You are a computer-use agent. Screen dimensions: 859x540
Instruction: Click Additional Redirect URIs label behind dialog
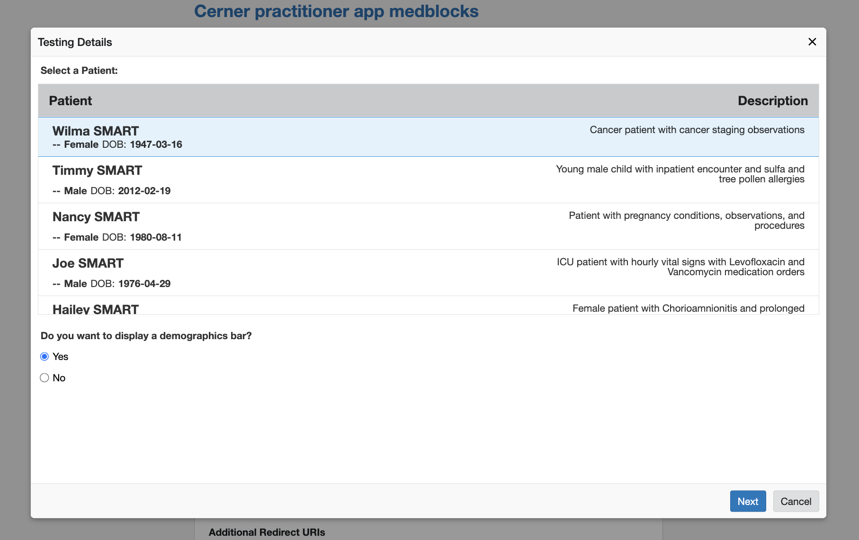tap(267, 532)
